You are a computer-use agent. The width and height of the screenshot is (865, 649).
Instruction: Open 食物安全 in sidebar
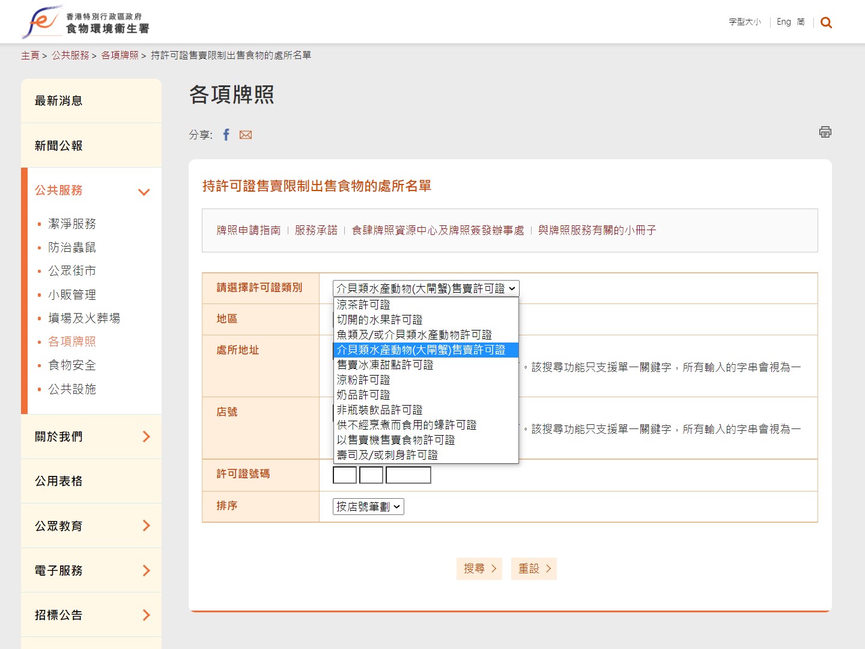[x=72, y=365]
